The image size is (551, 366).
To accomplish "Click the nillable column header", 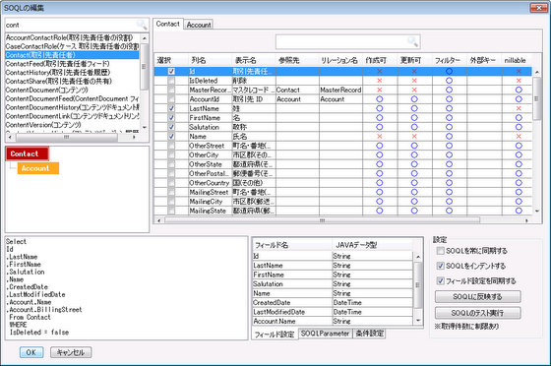I will click(517, 60).
